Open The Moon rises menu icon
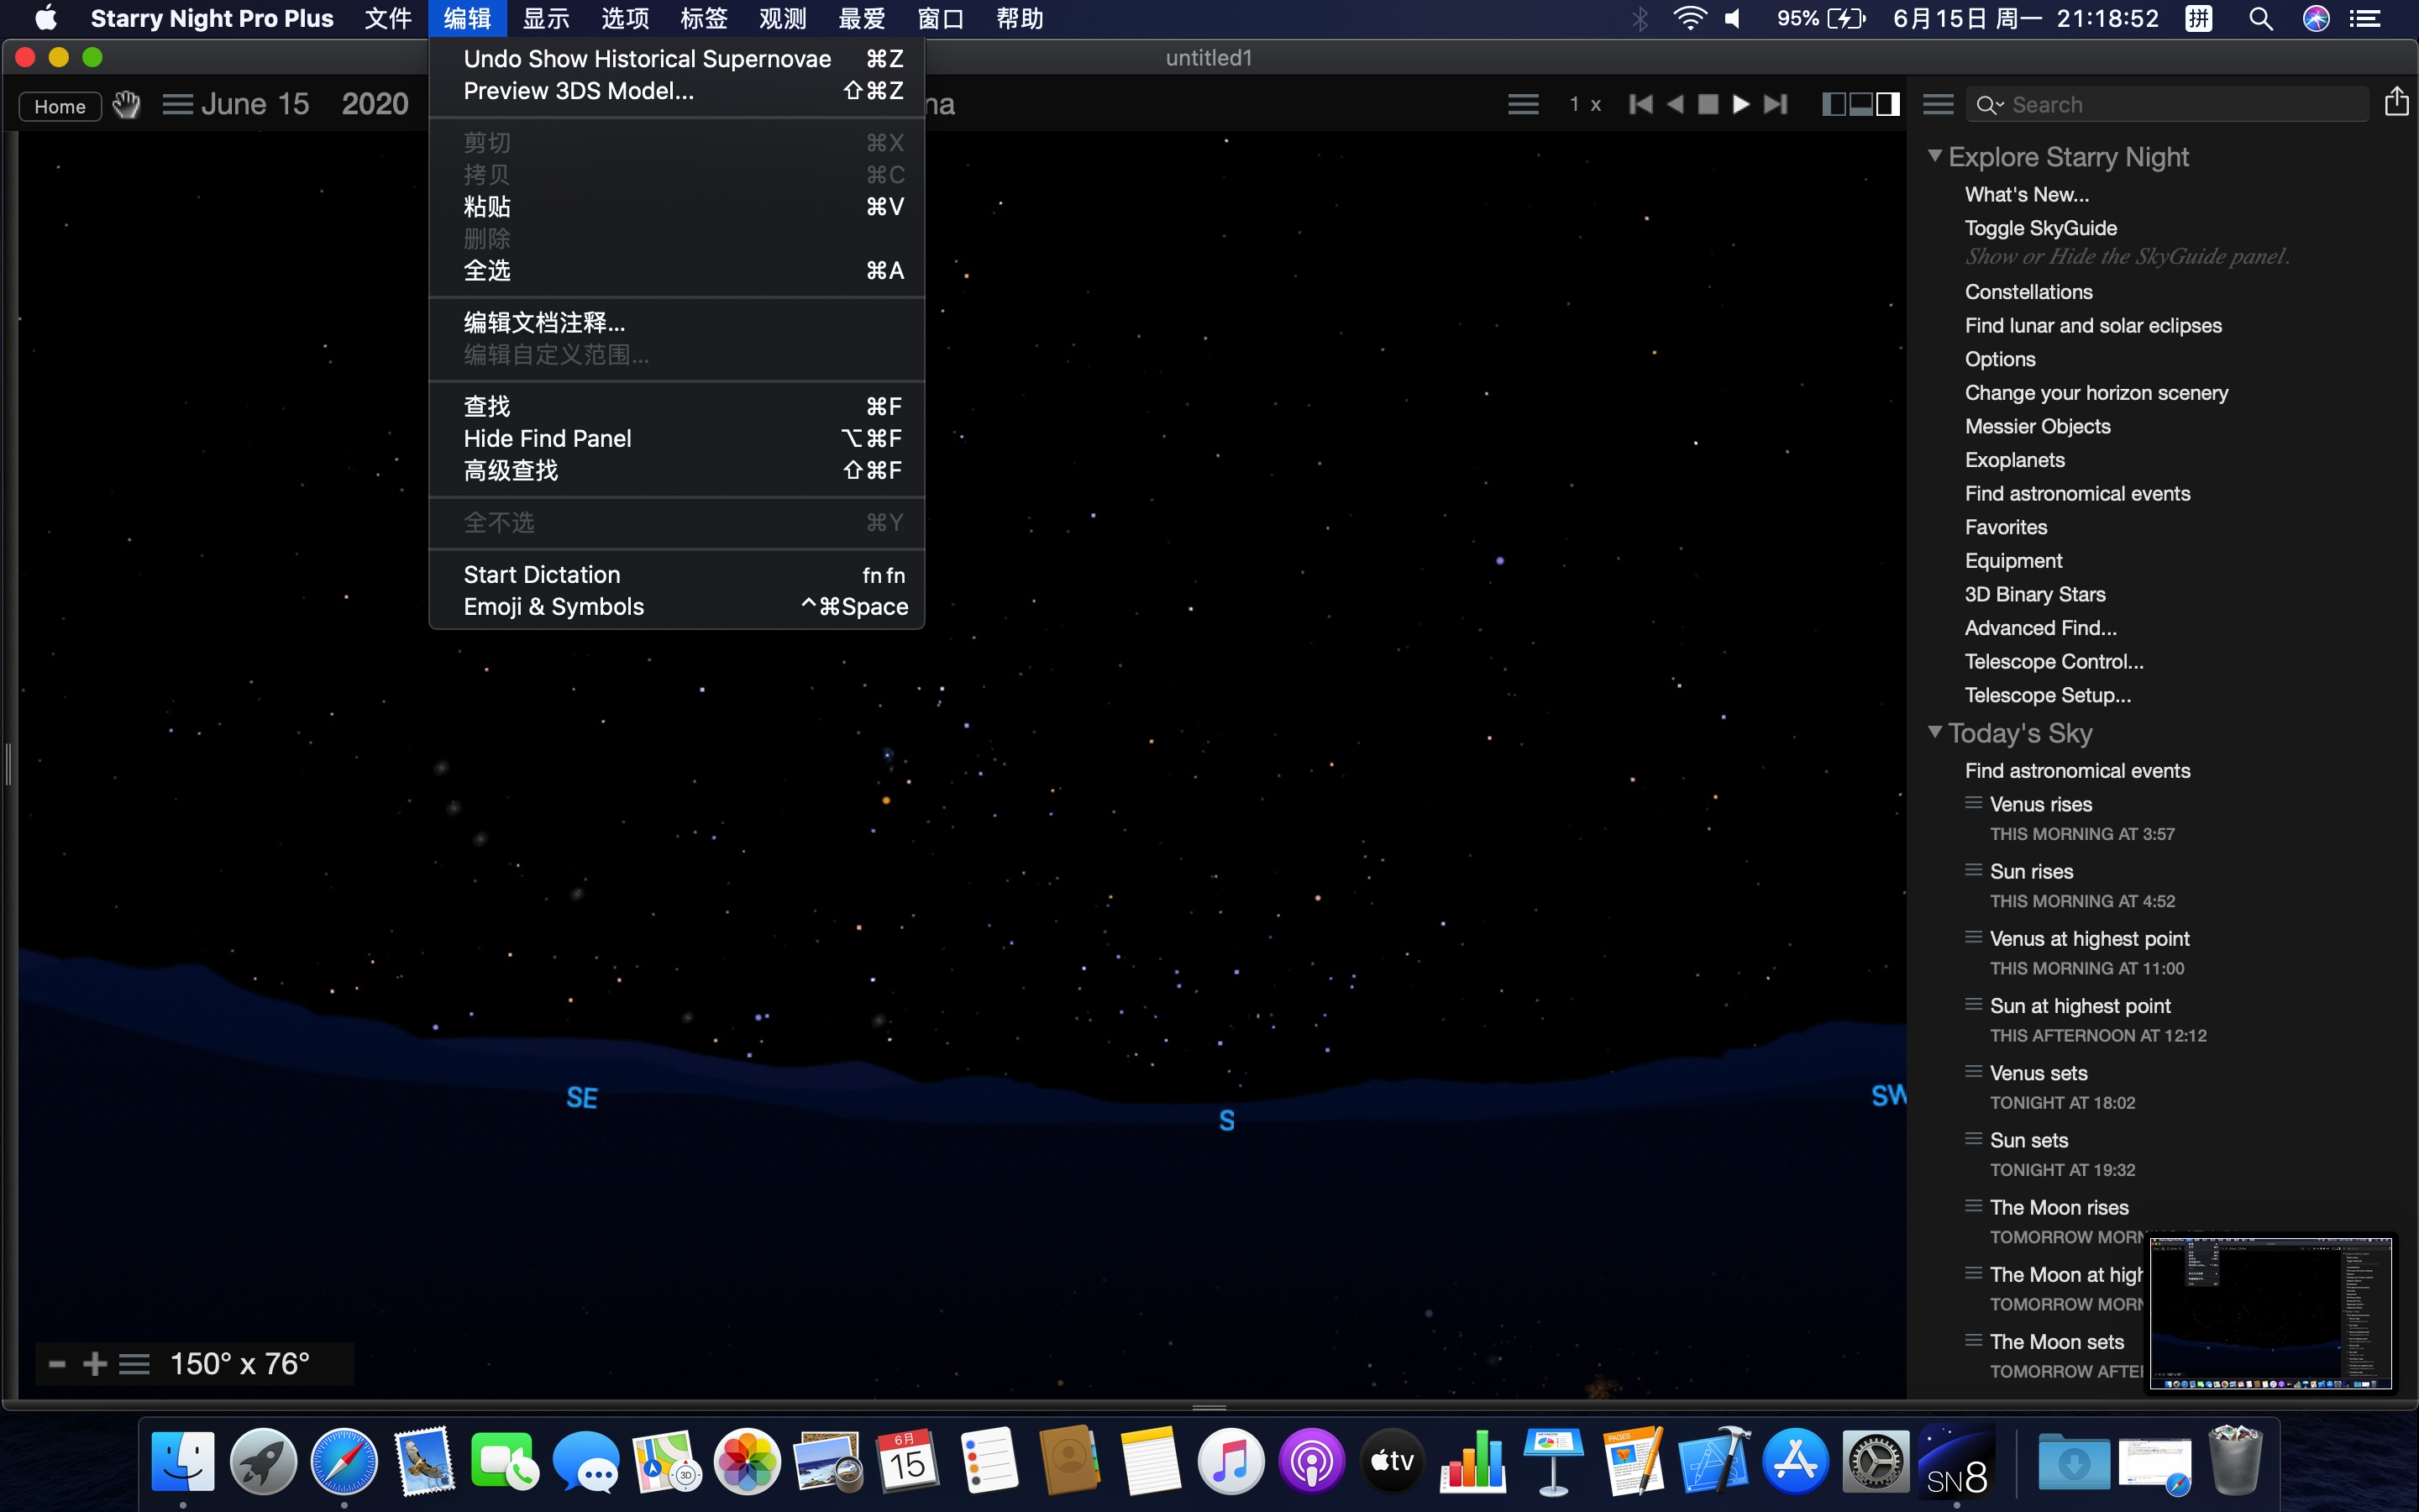 tap(1973, 1206)
